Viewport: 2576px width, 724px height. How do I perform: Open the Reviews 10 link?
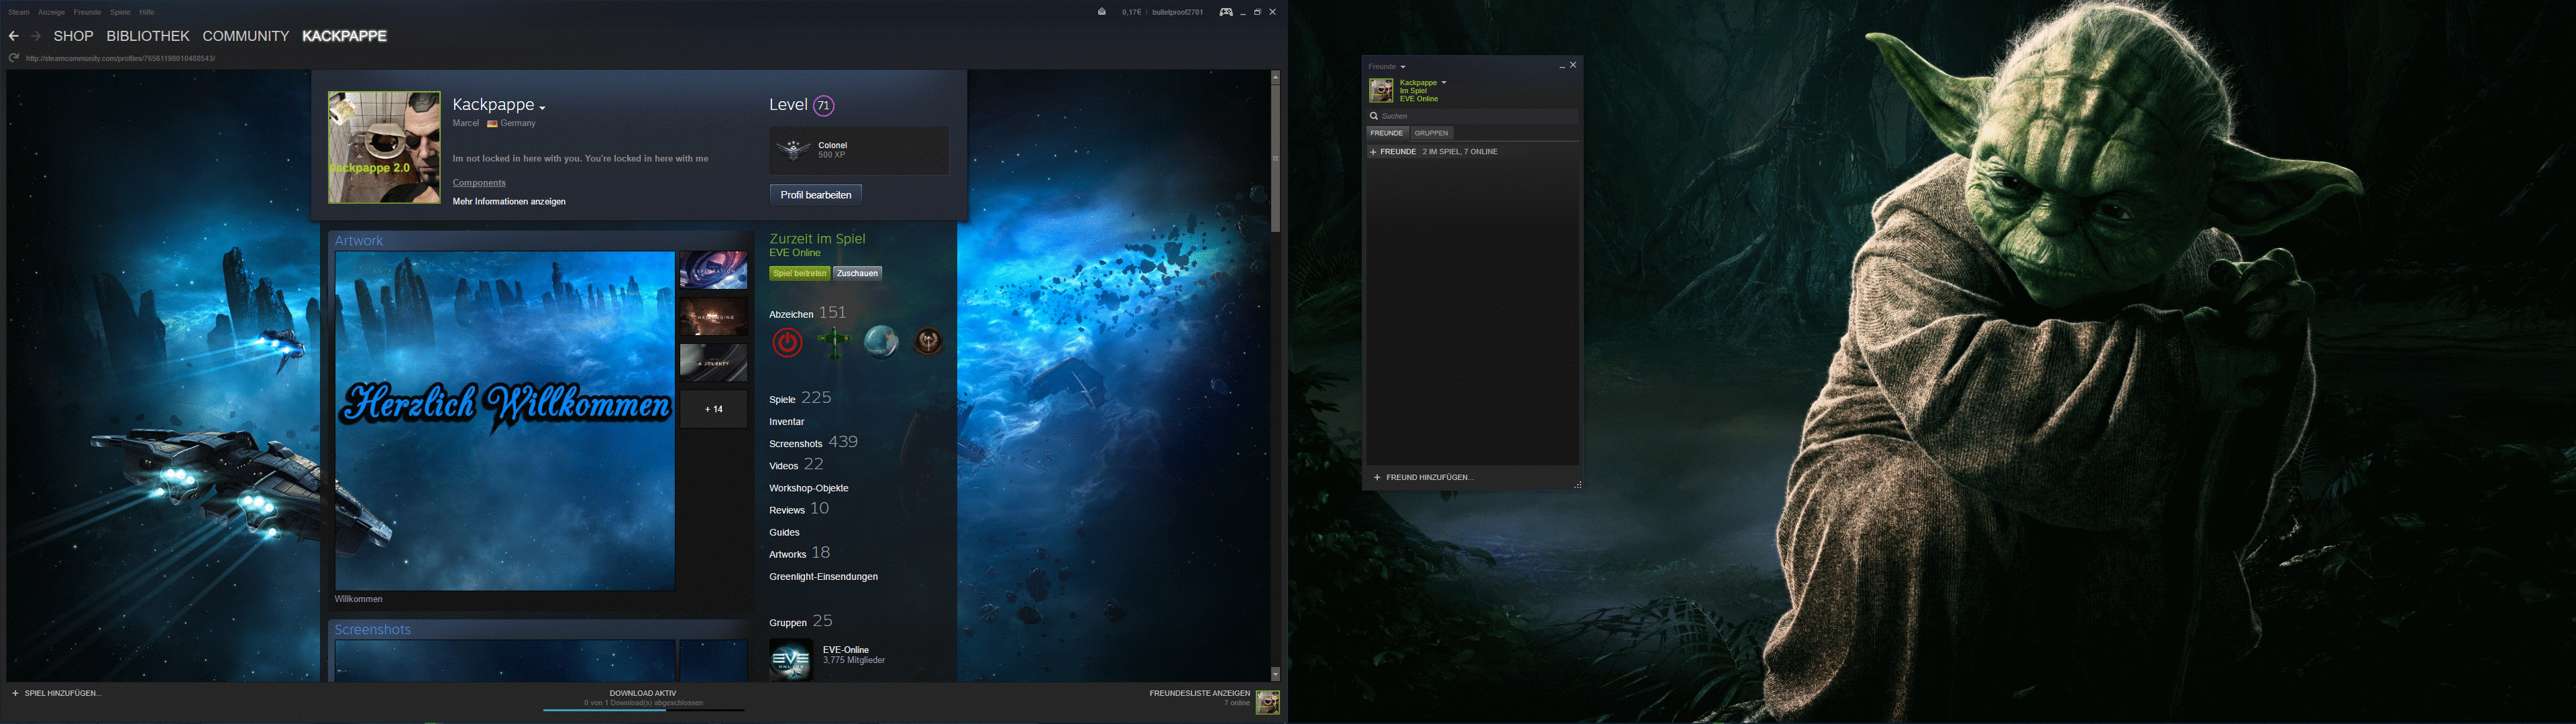pos(799,509)
